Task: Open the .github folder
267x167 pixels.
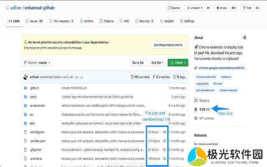Action: click(x=34, y=88)
